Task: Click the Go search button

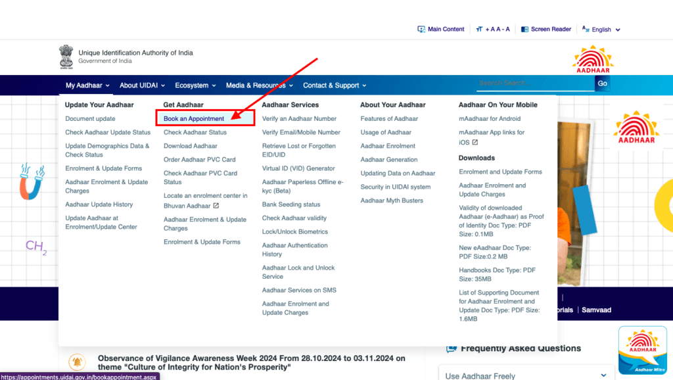Action: [602, 83]
